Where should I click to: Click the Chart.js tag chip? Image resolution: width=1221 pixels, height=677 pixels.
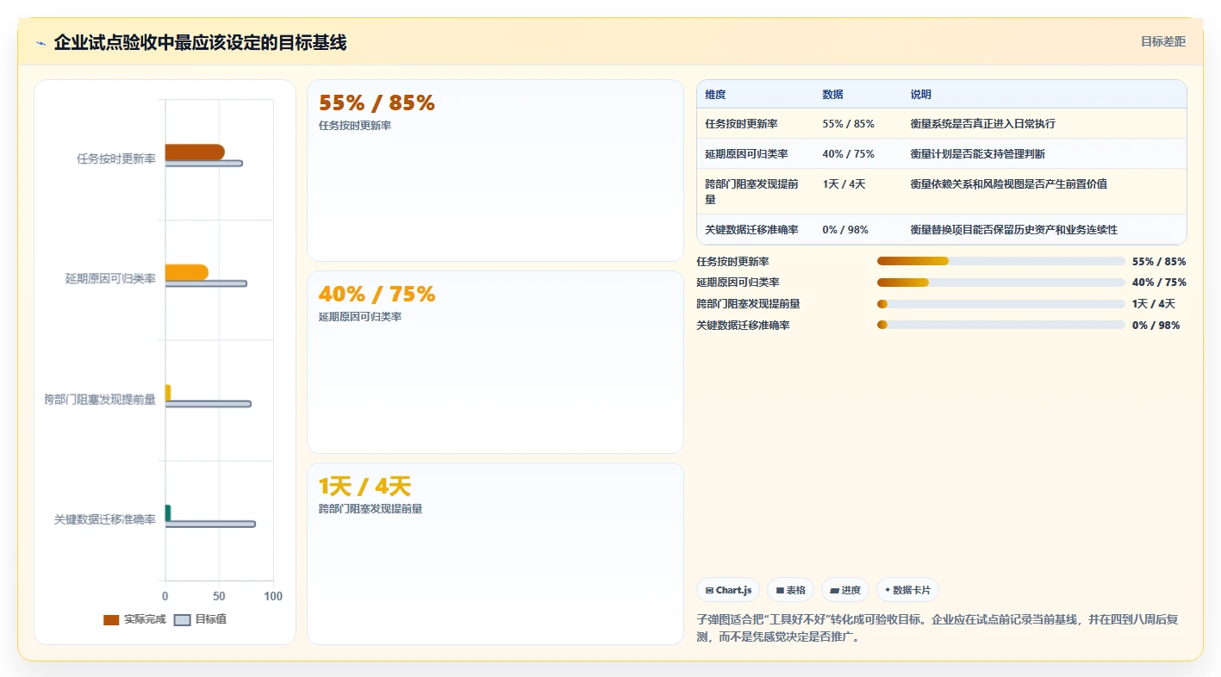point(728,590)
